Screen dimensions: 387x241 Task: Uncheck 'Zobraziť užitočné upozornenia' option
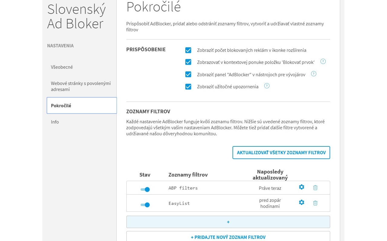(x=188, y=86)
